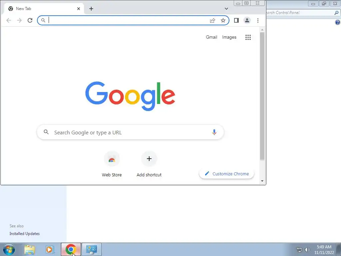Screen dimensions: 341x256
Task: Click the scroll down arrow on the Chrome scrollbar
Action: (x=262, y=181)
